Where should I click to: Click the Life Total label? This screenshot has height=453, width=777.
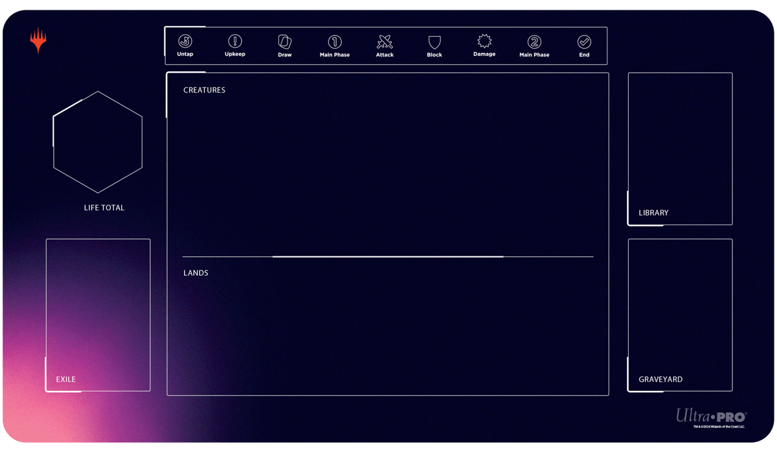tap(104, 208)
